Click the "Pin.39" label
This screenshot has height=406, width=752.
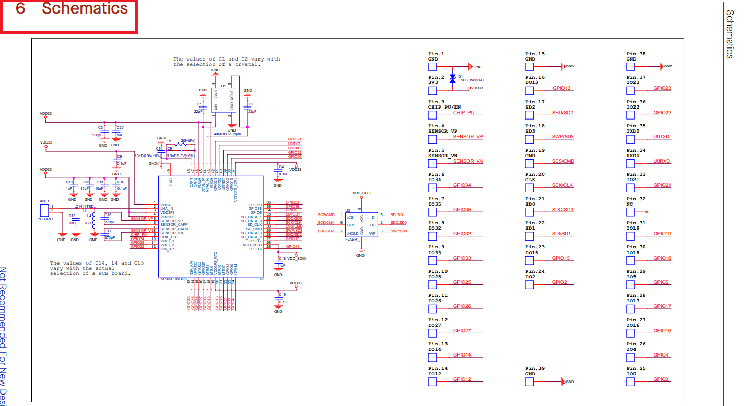click(535, 368)
